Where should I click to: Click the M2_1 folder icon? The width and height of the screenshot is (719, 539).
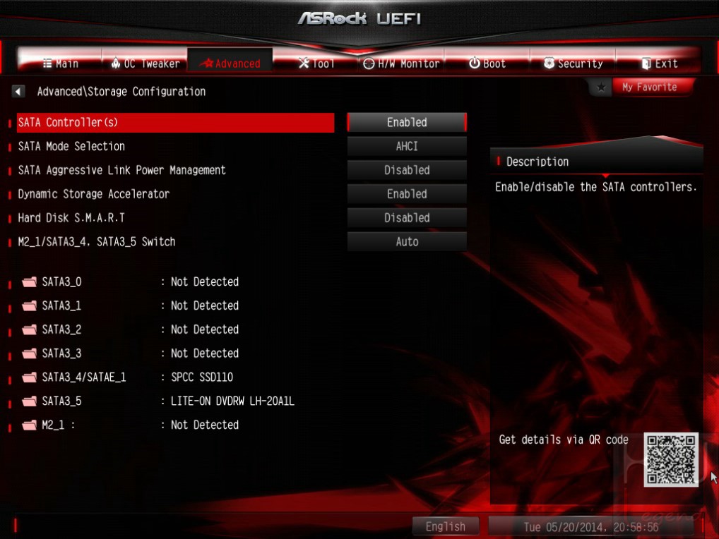point(30,425)
